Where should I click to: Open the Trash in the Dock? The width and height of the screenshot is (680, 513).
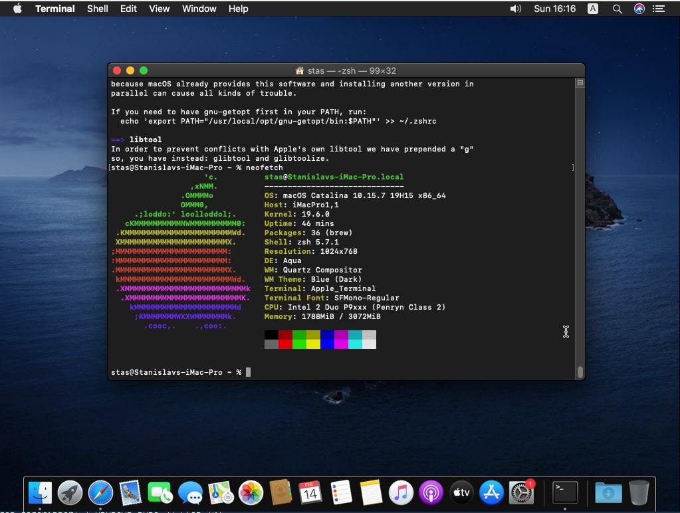pos(639,493)
